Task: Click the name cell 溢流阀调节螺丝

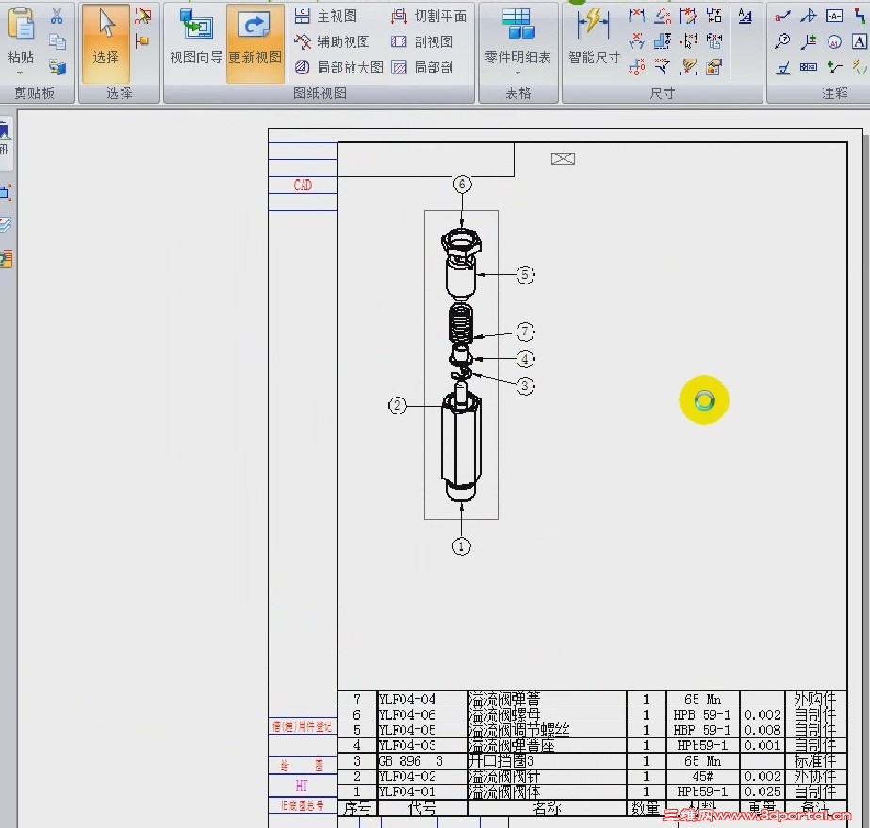Action: (547, 730)
